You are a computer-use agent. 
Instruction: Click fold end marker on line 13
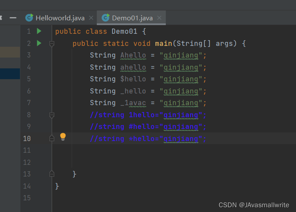click(x=52, y=173)
